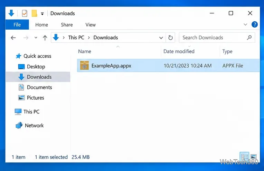Open Documents in the navigation pane
This screenshot has width=264, height=171.
(39, 87)
